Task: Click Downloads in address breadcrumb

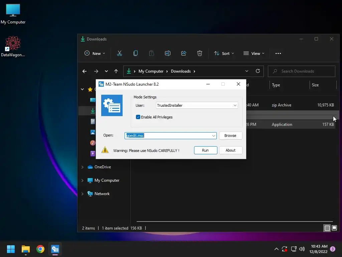Action: [x=181, y=71]
